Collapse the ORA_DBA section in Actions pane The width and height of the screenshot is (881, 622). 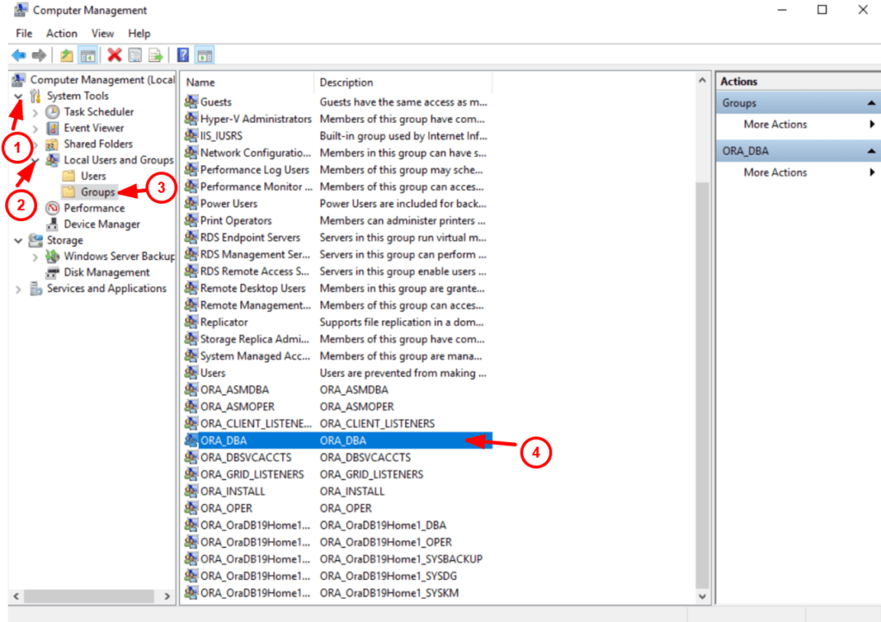(871, 151)
